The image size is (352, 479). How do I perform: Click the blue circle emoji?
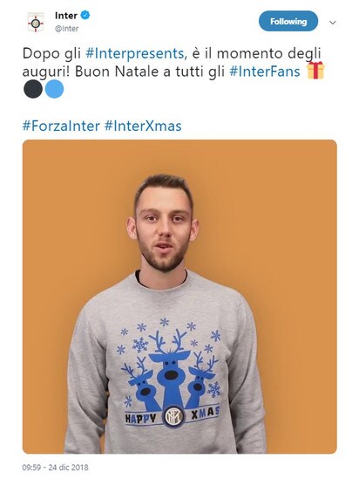[x=54, y=89]
